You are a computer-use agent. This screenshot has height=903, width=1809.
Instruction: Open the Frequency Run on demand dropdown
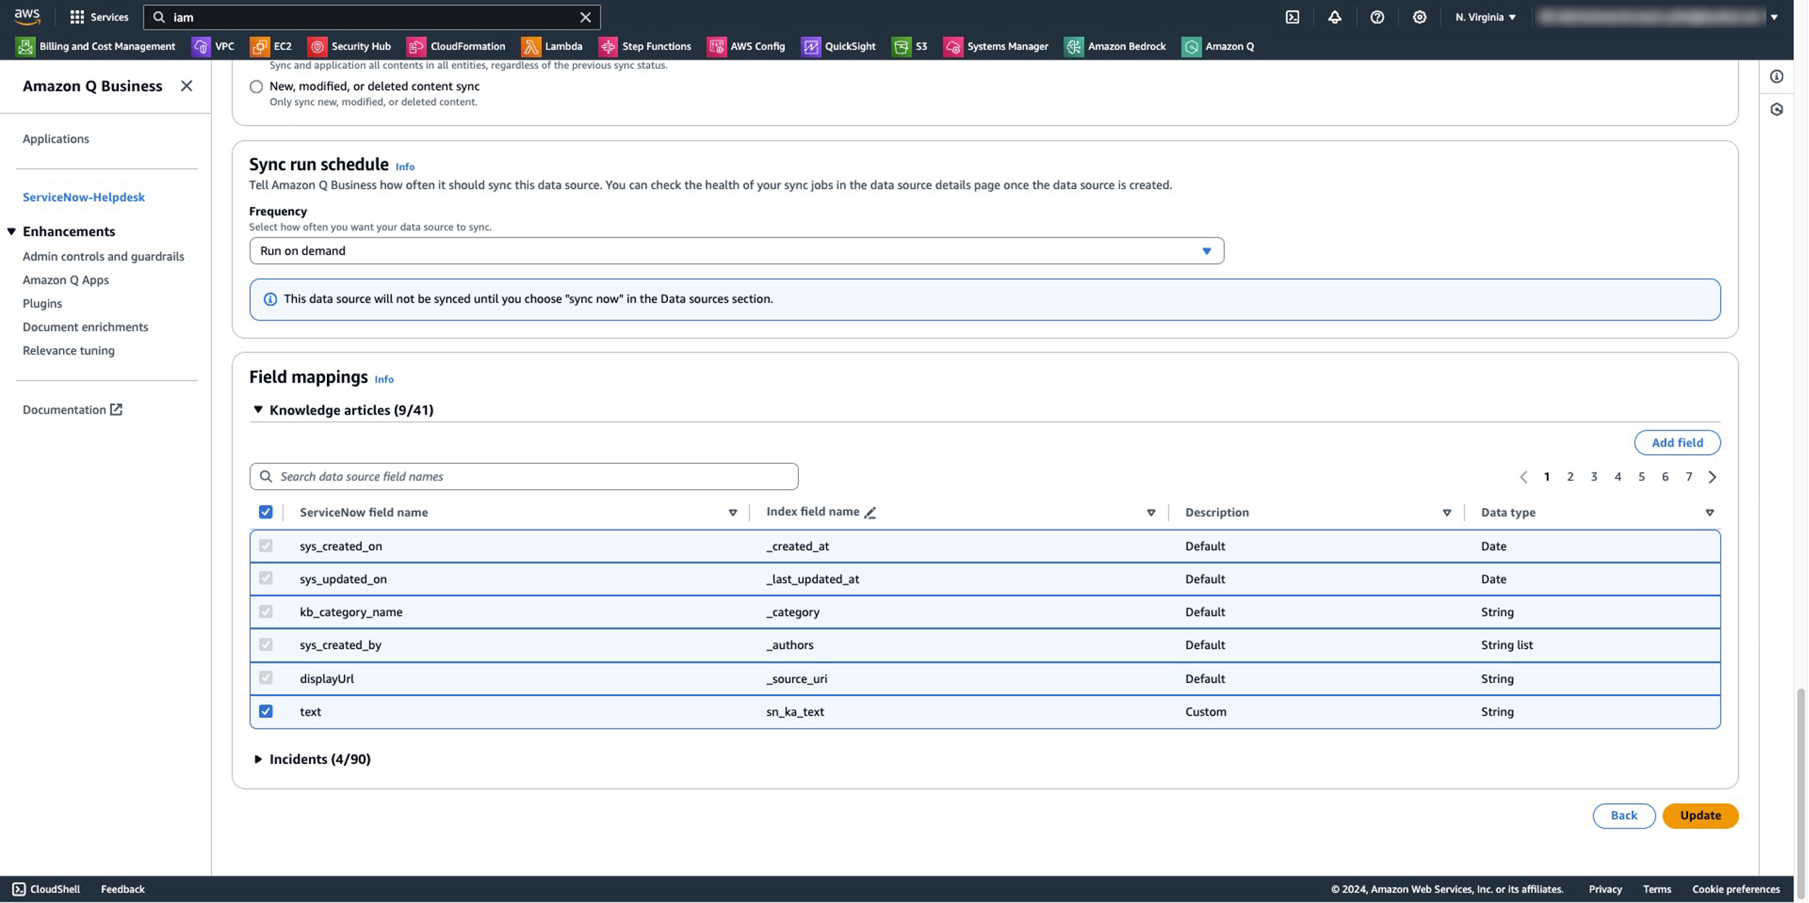point(736,250)
